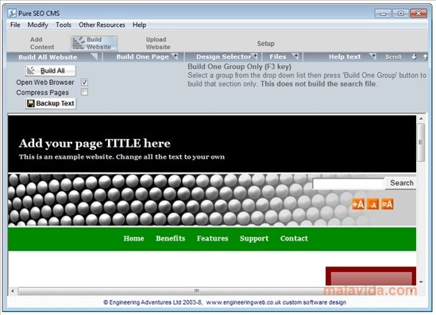The width and height of the screenshot is (436, 315).
Task: Click the engineeringweb.co.uk footer text
Action: 225,302
